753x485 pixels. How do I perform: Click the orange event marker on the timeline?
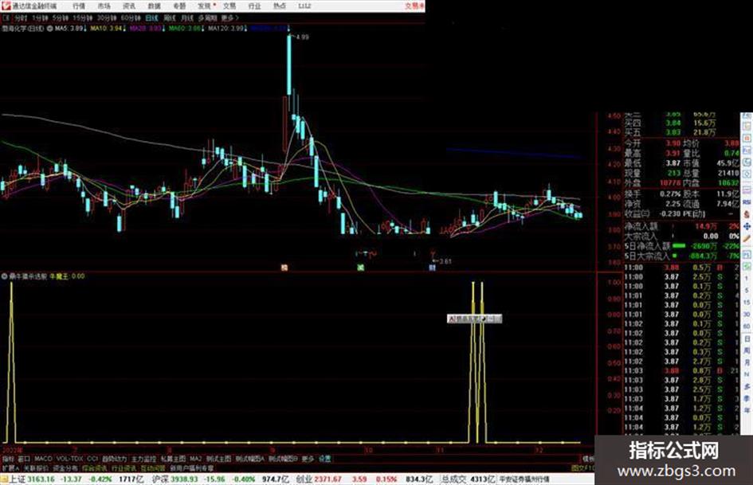pyautogui.click(x=284, y=268)
